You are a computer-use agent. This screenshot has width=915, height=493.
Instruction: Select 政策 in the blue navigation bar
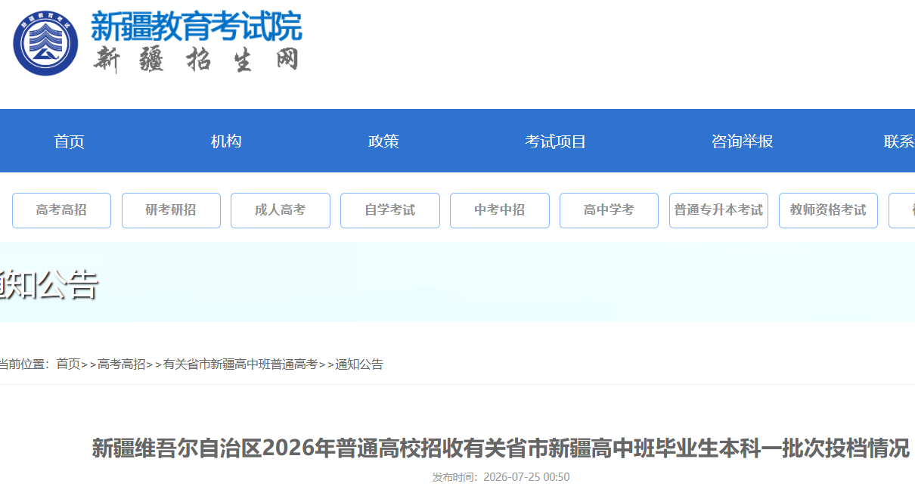pos(383,141)
